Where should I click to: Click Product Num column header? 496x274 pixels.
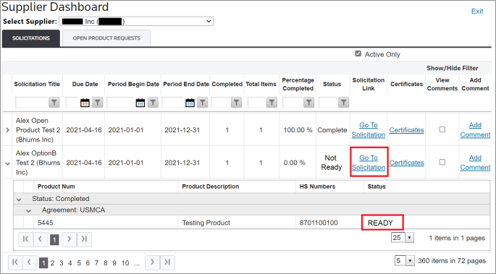pos(56,187)
